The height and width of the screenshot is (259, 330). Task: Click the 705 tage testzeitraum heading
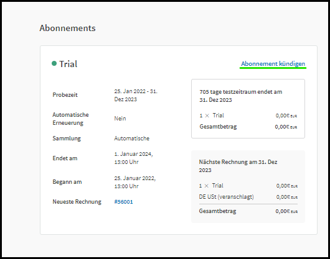click(x=241, y=96)
